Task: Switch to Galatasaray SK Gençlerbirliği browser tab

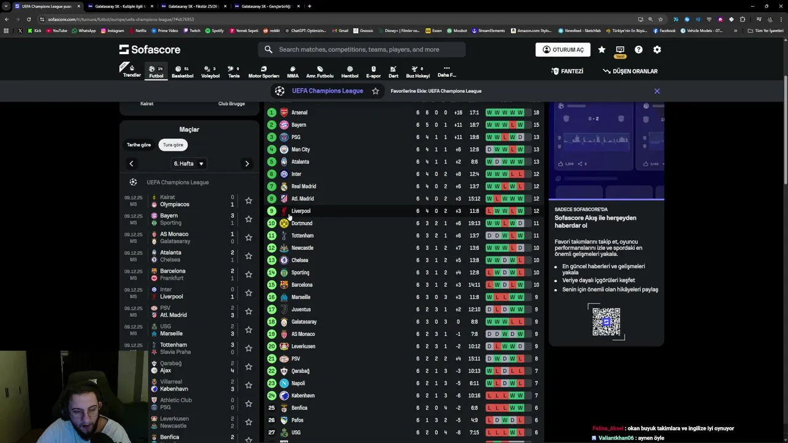Action: pyautogui.click(x=266, y=6)
